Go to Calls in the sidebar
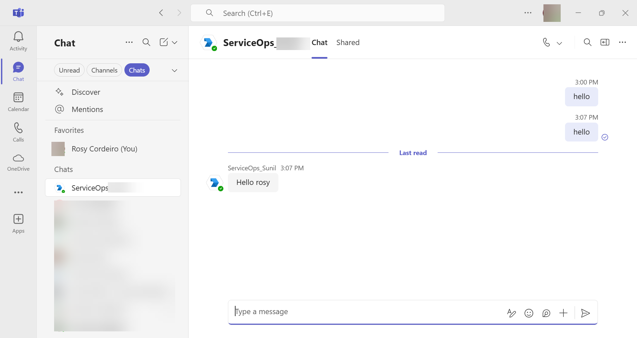Image resolution: width=637 pixels, height=338 pixels. [x=18, y=132]
